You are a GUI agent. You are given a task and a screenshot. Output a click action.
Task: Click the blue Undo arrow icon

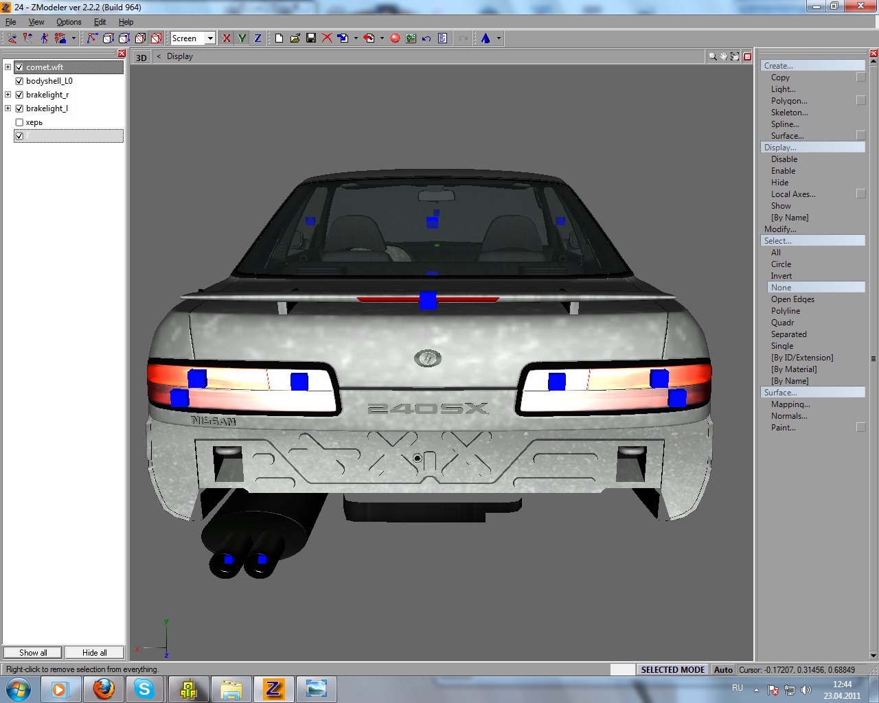426,38
